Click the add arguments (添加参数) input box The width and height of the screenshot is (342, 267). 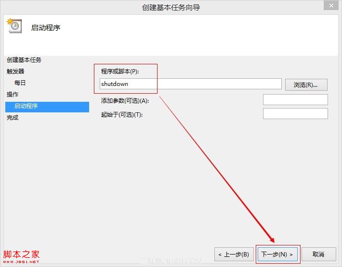295,99
